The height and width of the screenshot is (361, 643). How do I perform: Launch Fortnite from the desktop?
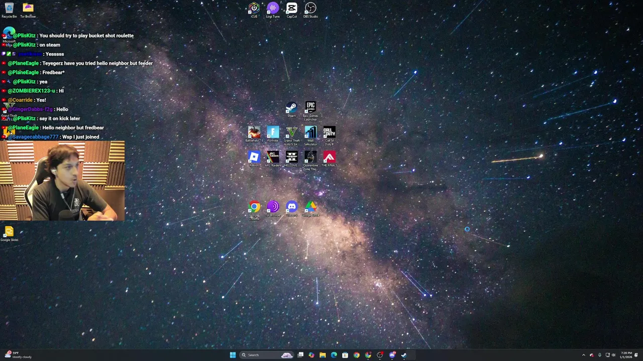pos(273,134)
